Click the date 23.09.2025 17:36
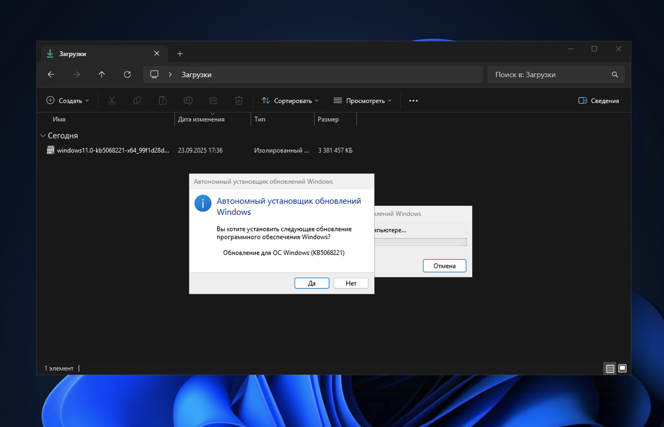 pos(200,150)
